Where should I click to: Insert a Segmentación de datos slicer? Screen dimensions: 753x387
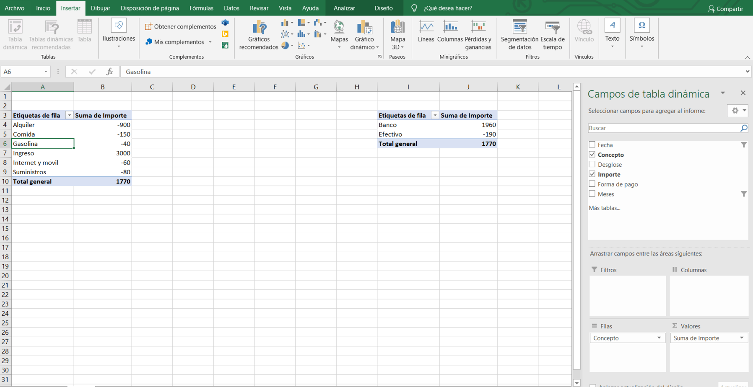(x=519, y=35)
